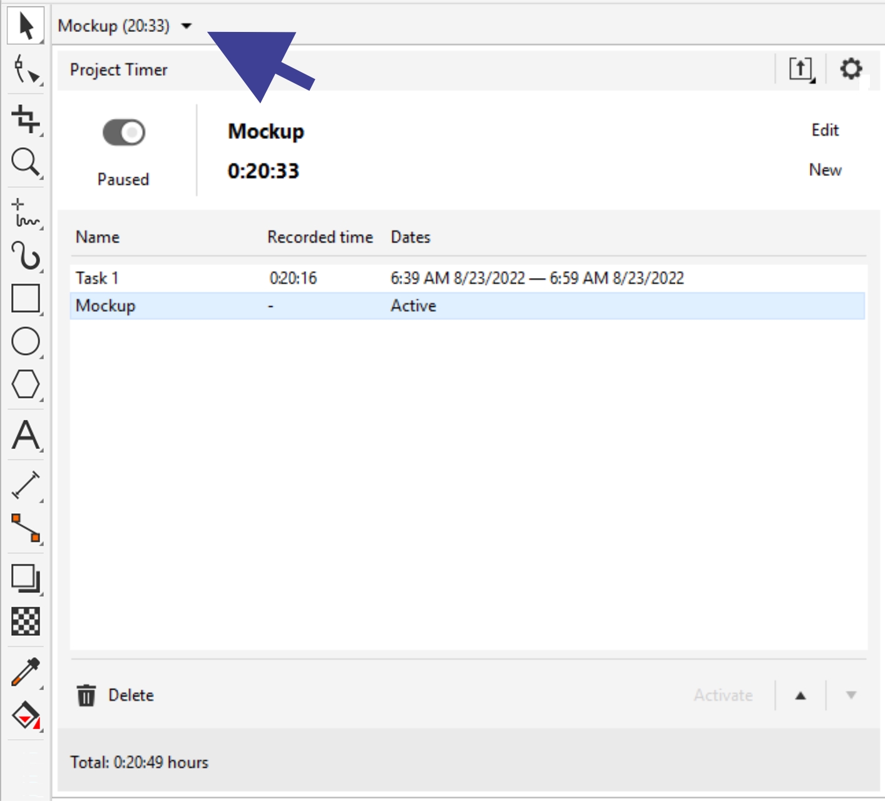
Task: Select the Eyedropper tool
Action: point(26,671)
